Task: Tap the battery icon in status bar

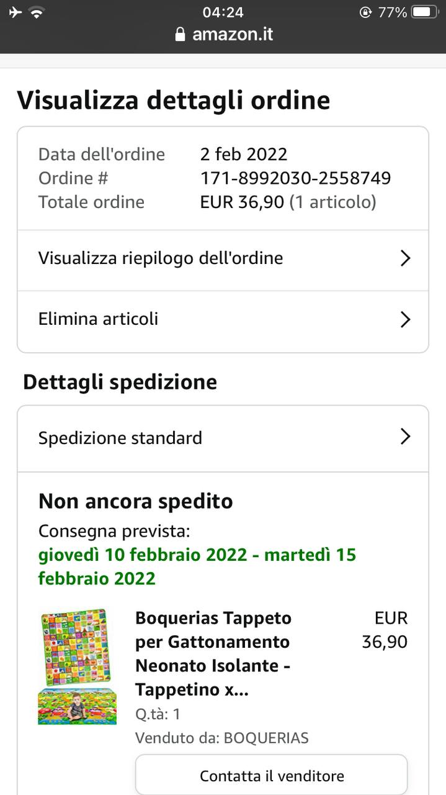Action: (x=425, y=12)
